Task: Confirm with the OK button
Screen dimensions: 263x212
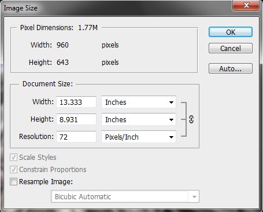Action: (231, 32)
